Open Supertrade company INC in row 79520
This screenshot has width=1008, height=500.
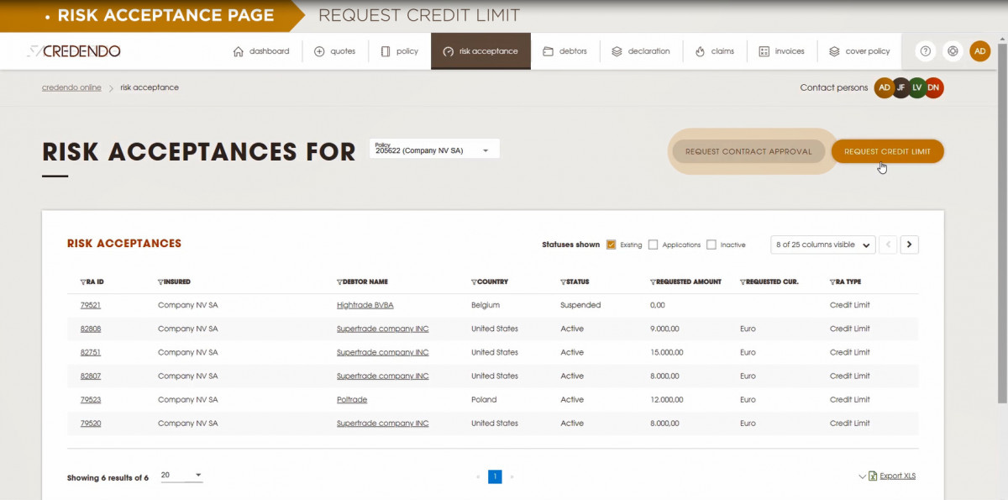coord(383,424)
